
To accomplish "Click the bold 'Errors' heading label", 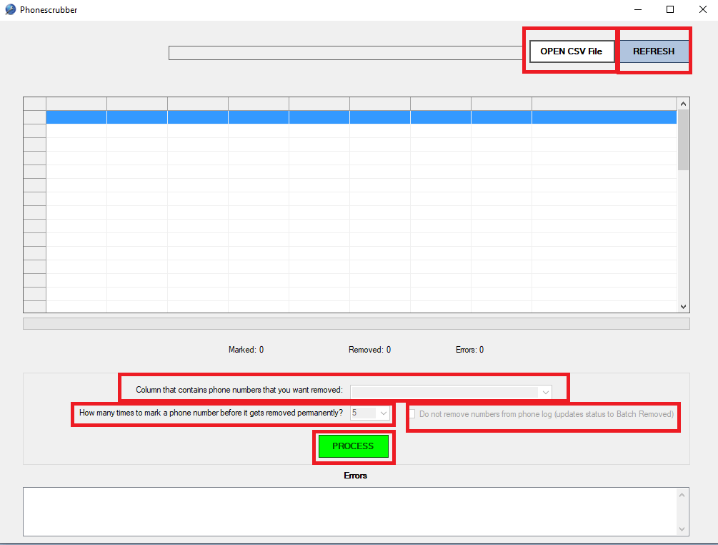I will coord(355,476).
